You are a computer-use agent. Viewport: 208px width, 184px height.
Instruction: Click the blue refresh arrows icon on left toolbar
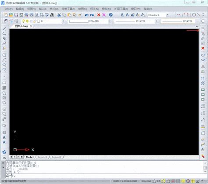tap(4, 152)
